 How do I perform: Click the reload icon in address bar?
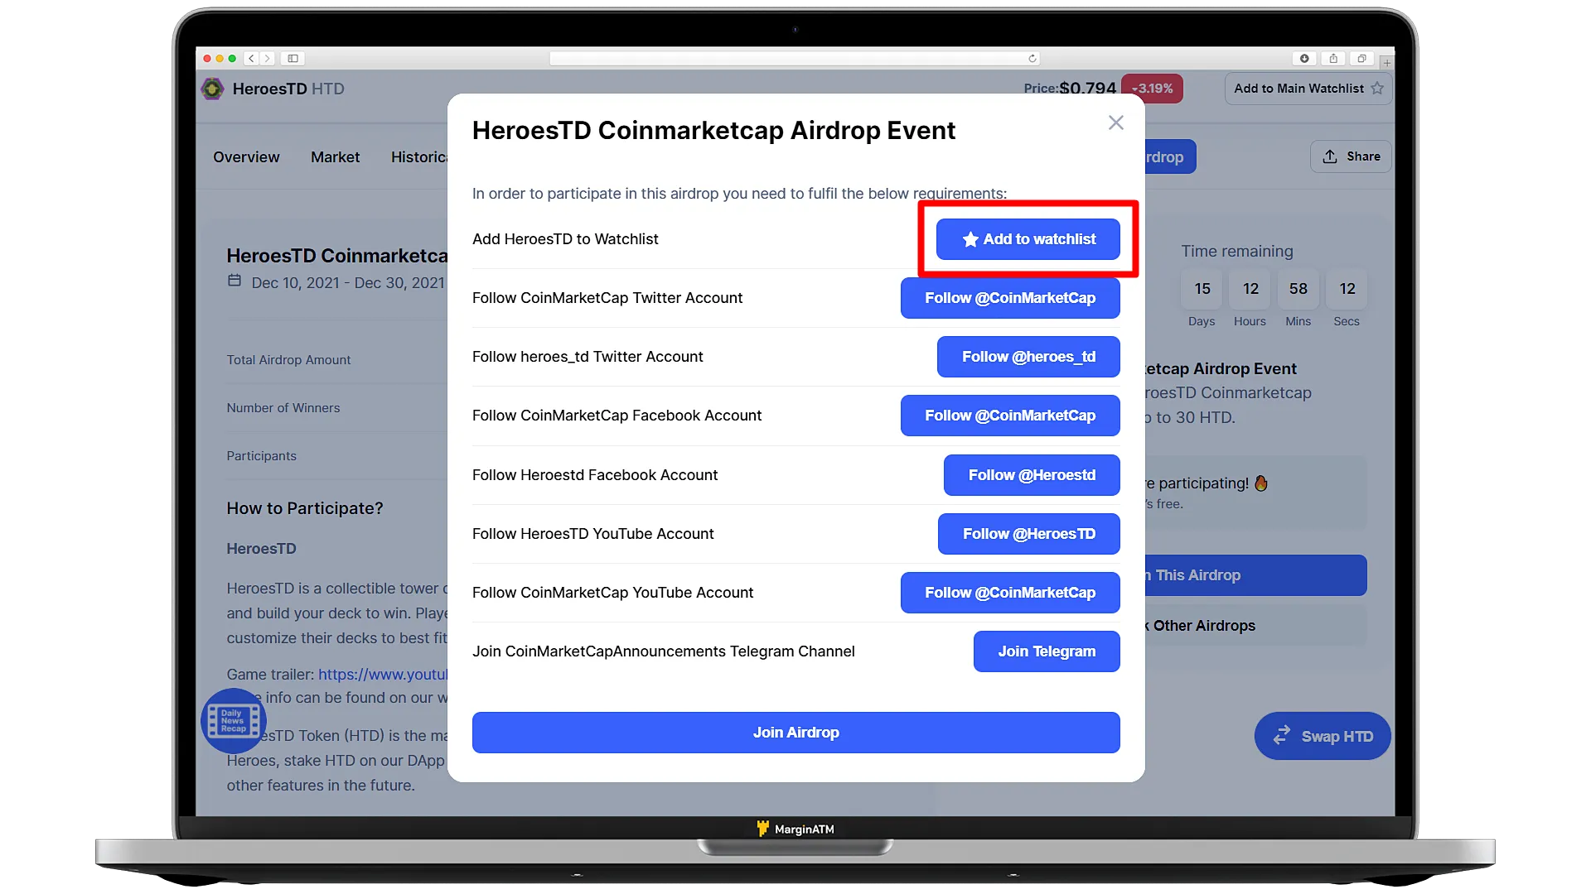pos(1032,59)
